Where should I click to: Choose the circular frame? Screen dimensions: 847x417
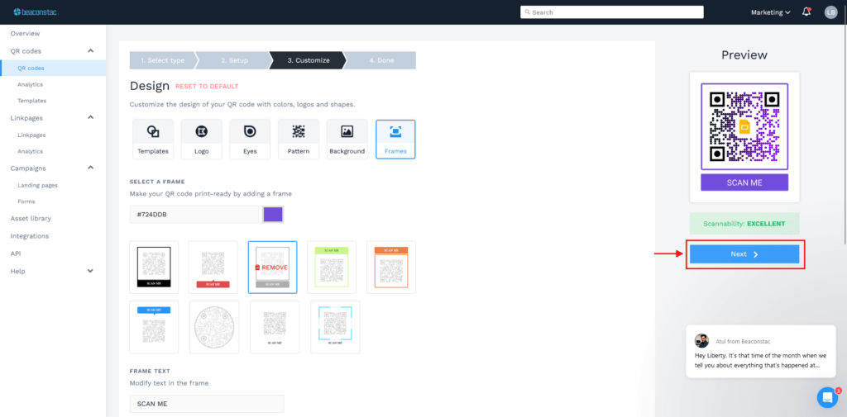214,327
